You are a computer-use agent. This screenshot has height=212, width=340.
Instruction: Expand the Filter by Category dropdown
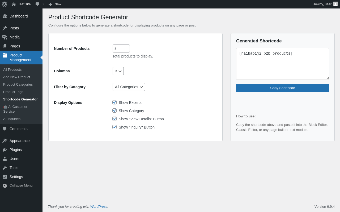pos(129,87)
